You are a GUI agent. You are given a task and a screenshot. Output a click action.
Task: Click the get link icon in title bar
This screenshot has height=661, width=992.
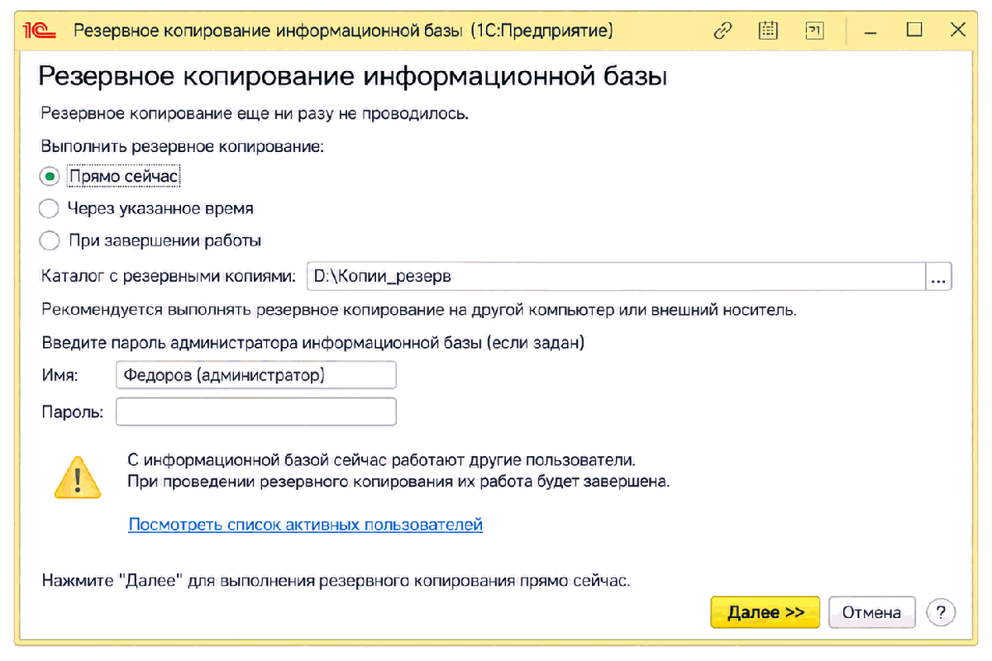(x=723, y=31)
